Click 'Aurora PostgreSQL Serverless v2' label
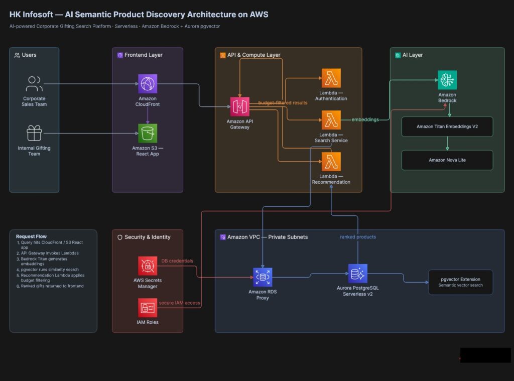 coord(357,291)
